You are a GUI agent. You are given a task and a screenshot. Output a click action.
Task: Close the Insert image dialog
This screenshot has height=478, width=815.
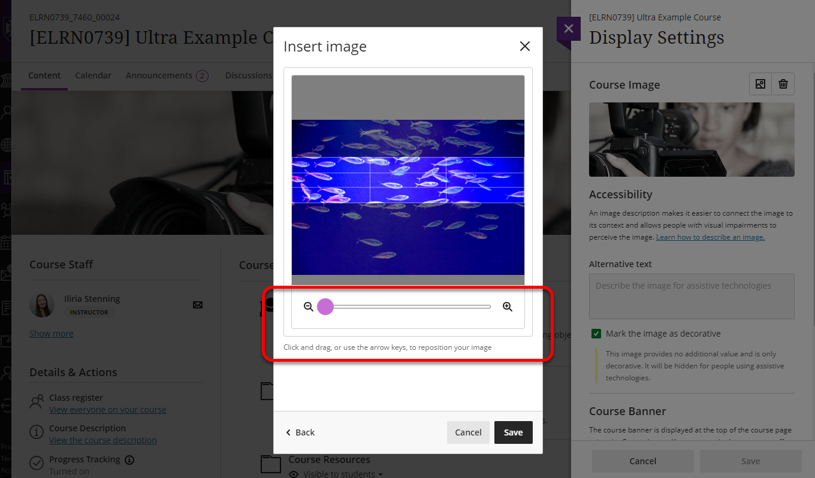point(525,46)
